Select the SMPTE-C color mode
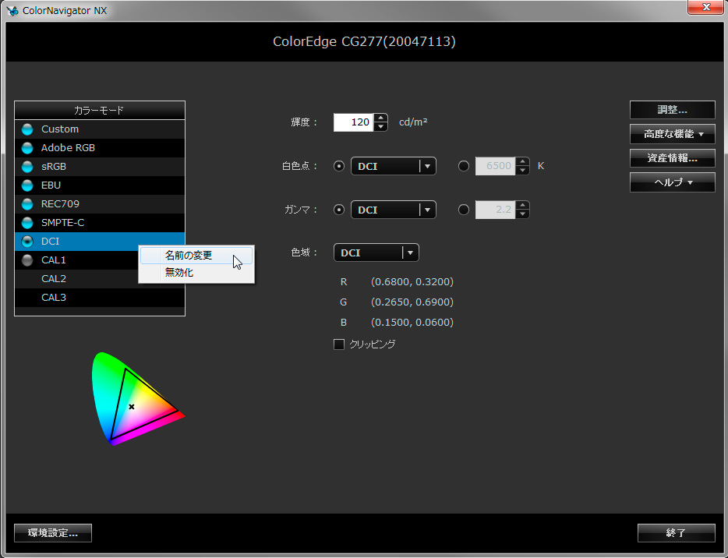728x558 pixels. [x=100, y=222]
